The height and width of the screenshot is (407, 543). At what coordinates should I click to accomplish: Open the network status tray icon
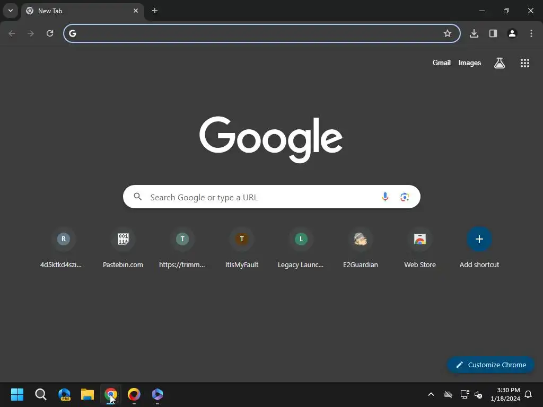[x=465, y=394]
